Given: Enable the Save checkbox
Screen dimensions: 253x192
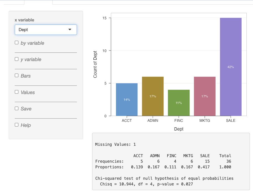Looking at the screenshot, I should coord(17,108).
